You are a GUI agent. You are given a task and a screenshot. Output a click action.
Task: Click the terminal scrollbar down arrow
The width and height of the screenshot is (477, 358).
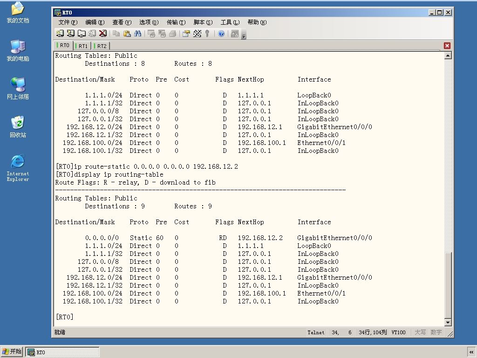(x=448, y=322)
